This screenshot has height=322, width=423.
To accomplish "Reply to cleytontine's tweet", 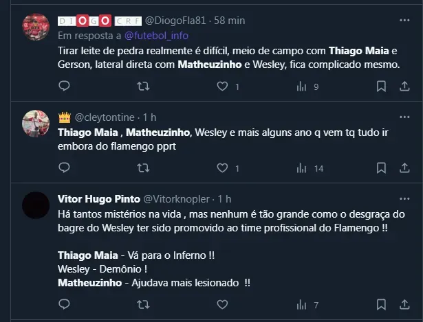I will pyautogui.click(x=64, y=168).
